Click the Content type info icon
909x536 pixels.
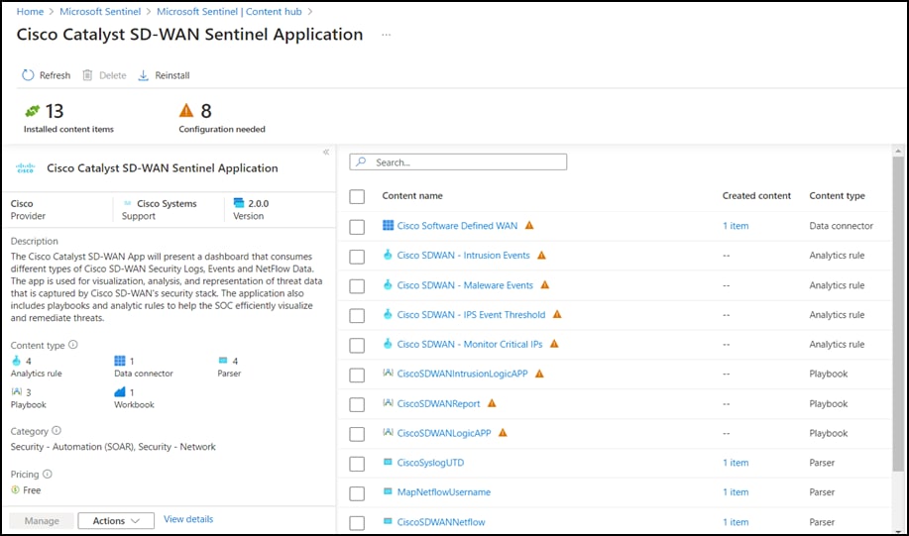(73, 344)
